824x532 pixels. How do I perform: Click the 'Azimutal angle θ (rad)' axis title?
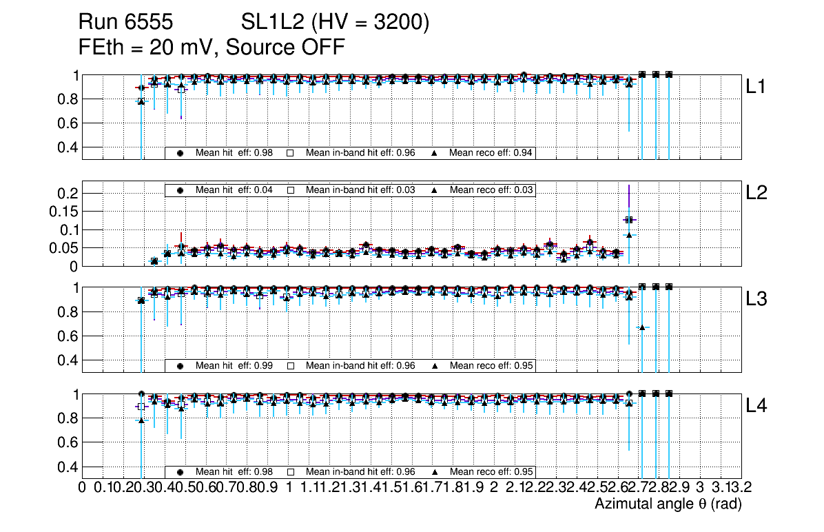pyautogui.click(x=668, y=504)
